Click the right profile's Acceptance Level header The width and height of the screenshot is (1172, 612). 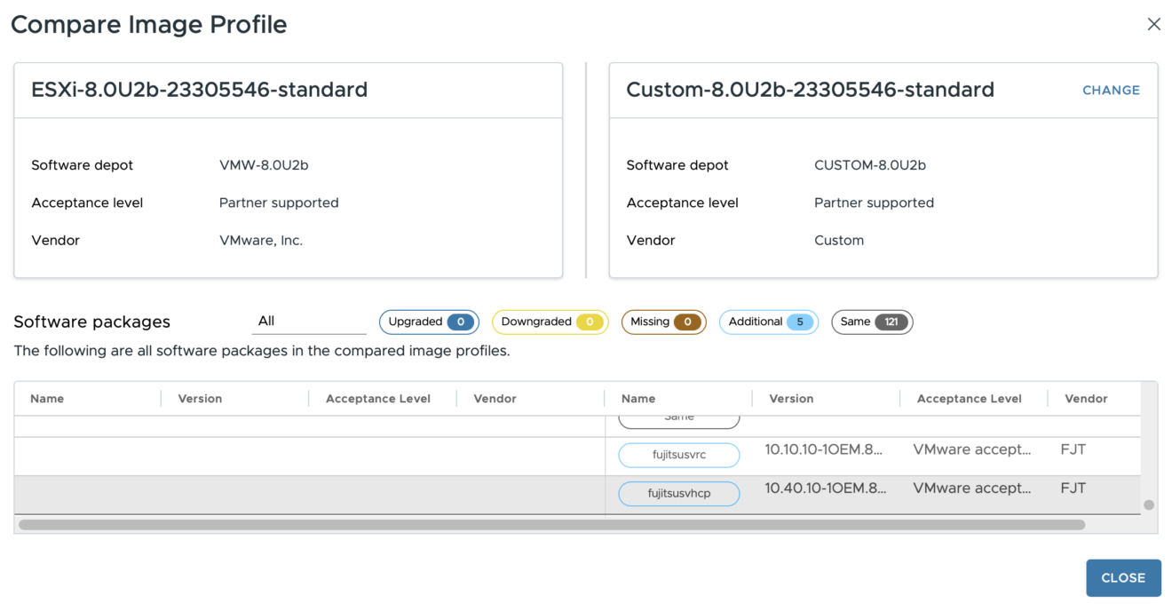(x=969, y=399)
